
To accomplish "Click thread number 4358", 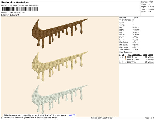I will [129, 59].
